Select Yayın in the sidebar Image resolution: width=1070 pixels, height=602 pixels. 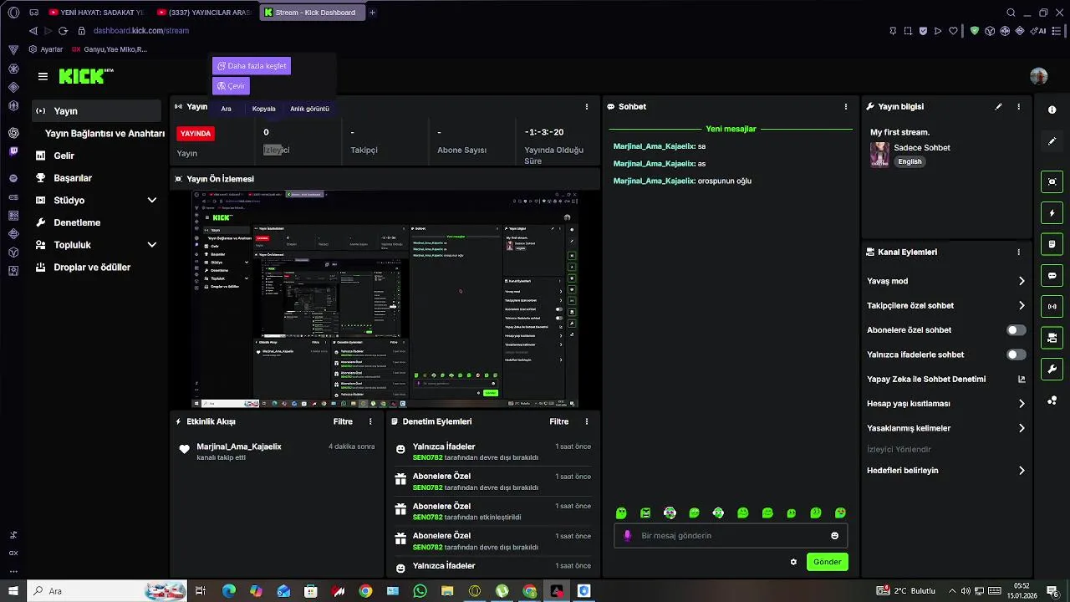coord(97,111)
